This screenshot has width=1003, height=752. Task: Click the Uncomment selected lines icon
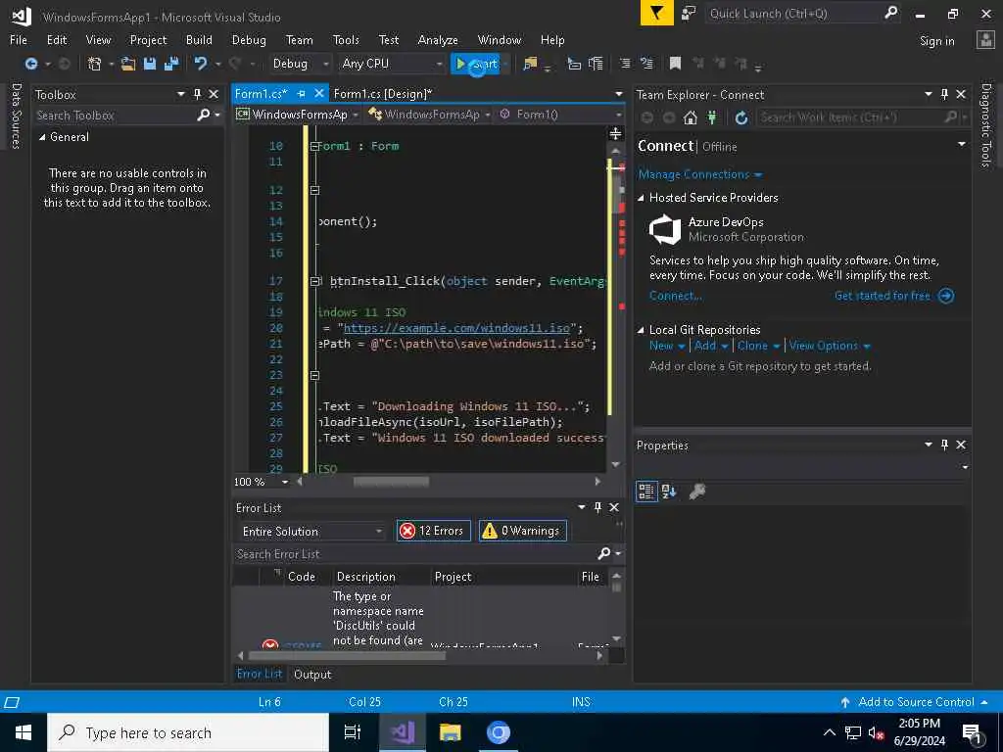pos(646,64)
